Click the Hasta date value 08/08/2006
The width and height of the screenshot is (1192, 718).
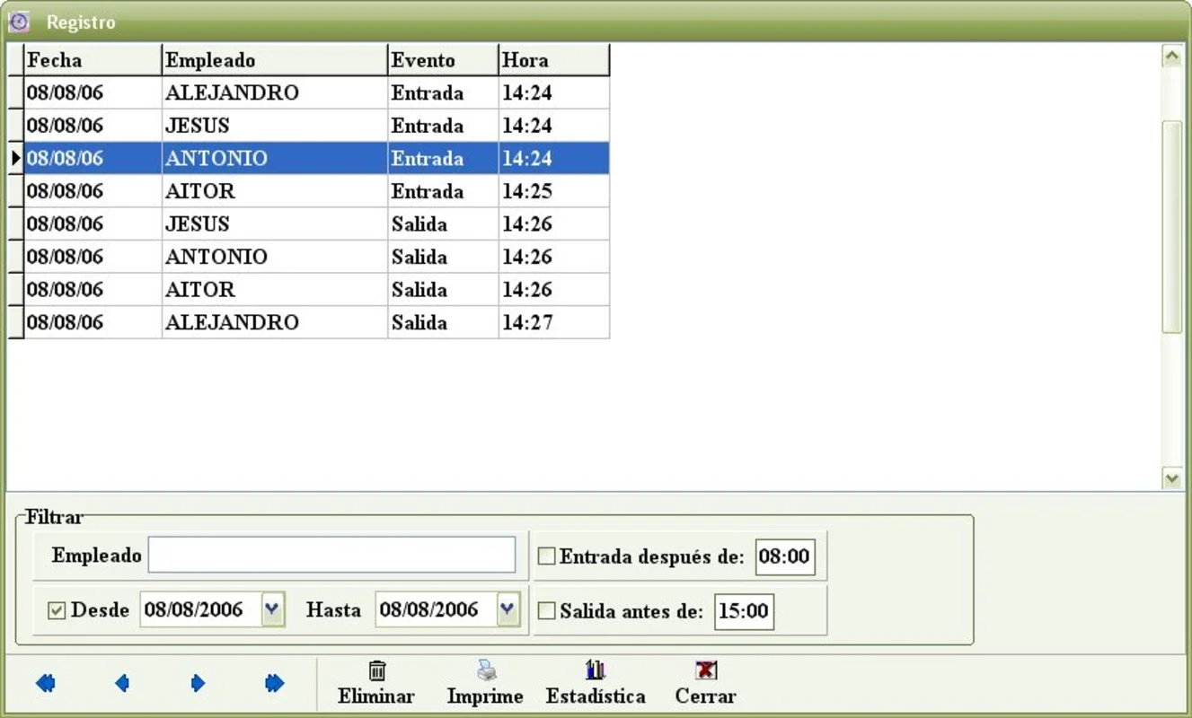coord(428,610)
